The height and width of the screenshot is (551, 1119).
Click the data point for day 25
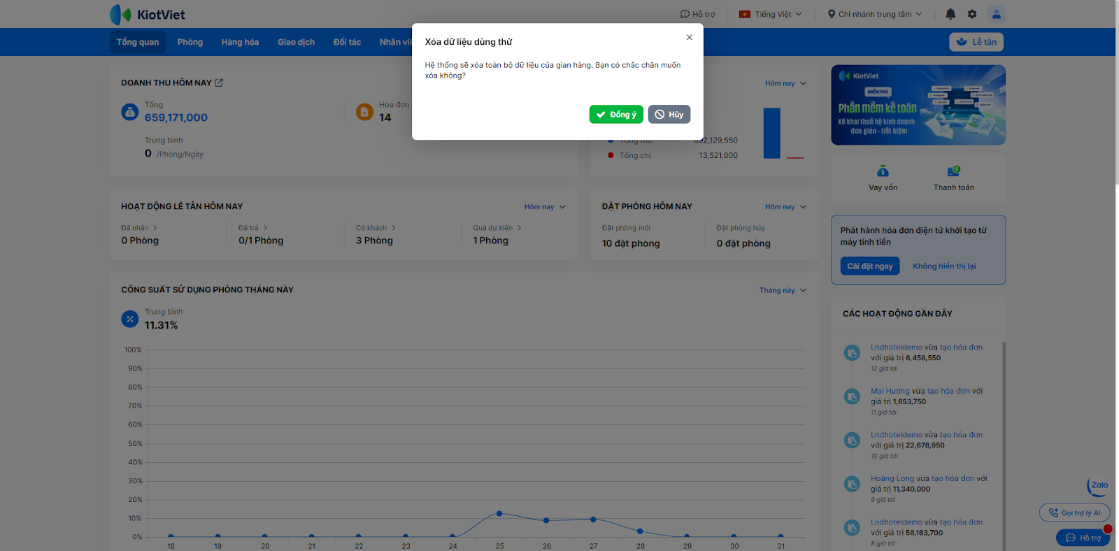coord(499,513)
